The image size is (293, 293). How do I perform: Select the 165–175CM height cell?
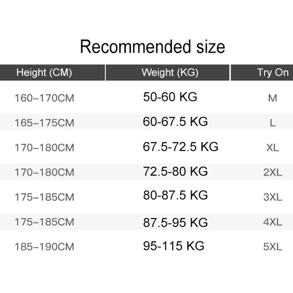[44, 123]
